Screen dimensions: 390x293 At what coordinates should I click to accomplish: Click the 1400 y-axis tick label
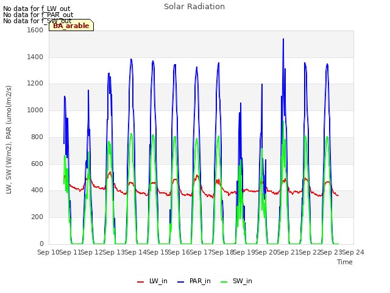(35, 57)
